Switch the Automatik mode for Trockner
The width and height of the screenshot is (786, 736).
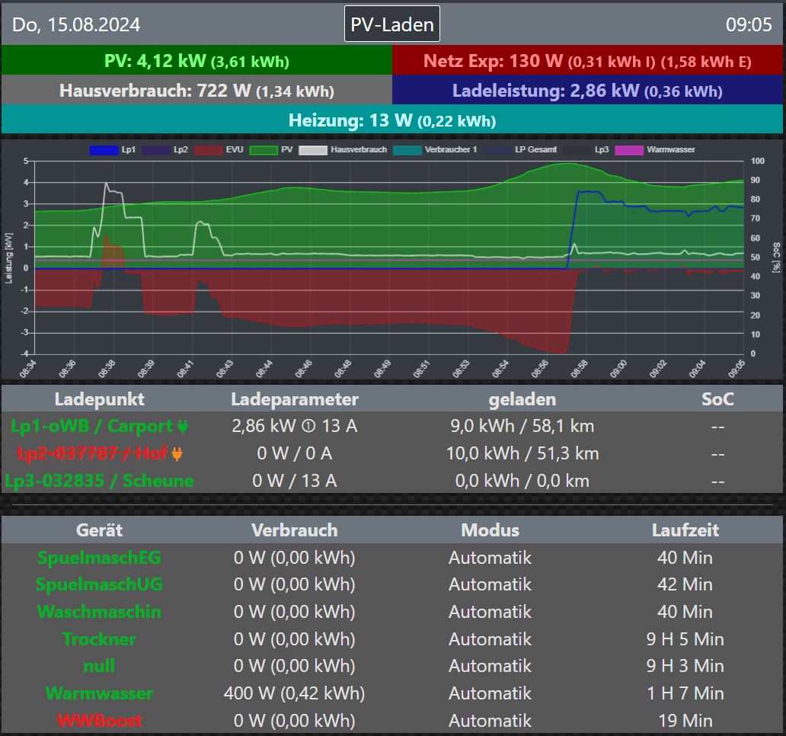click(x=490, y=639)
